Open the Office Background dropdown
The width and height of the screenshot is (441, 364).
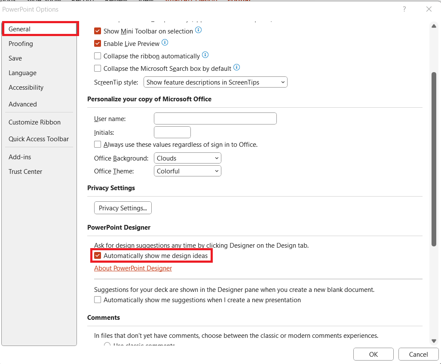187,158
